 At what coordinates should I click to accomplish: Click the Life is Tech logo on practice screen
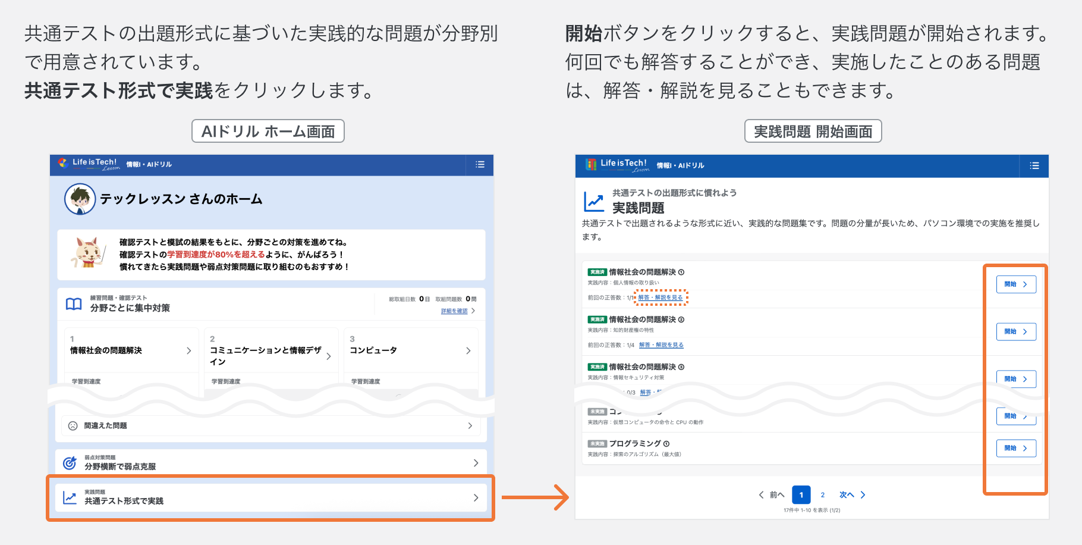[617, 165]
